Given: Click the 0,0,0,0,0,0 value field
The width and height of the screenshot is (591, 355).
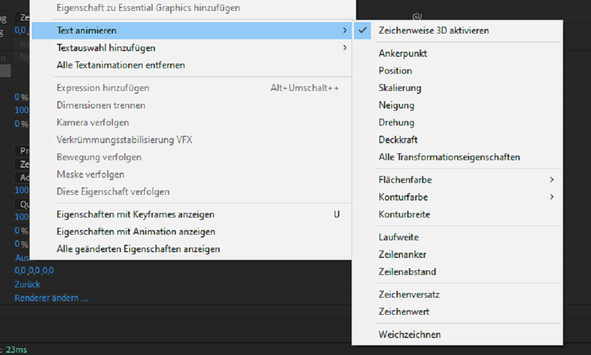Looking at the screenshot, I should (x=34, y=270).
